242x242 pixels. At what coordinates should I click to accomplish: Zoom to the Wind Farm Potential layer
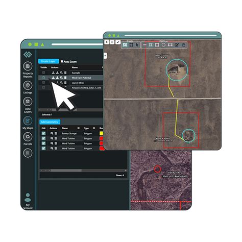(x=61, y=78)
